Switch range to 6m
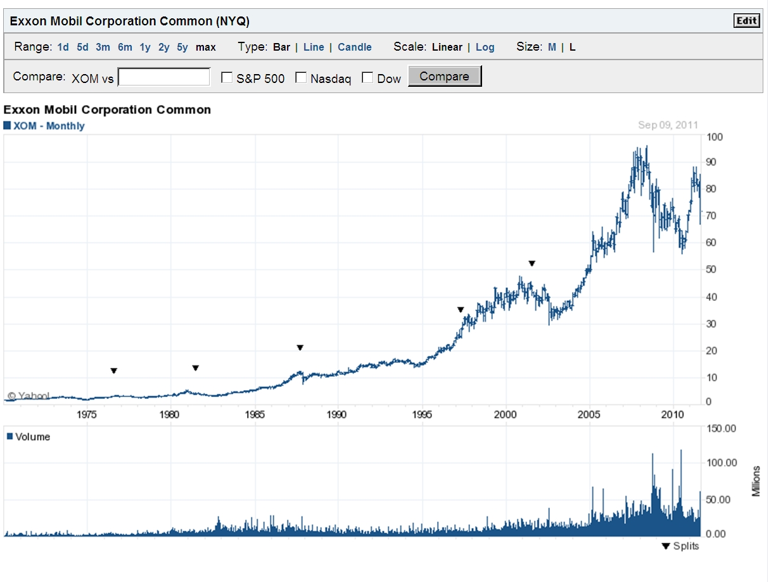The height and width of the screenshot is (582, 776). 125,47
